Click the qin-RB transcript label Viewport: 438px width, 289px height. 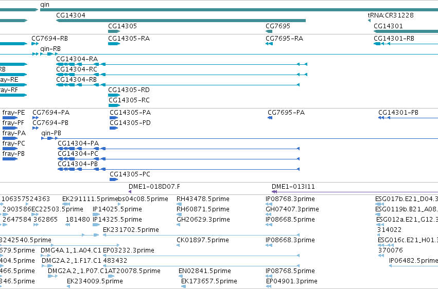pyautogui.click(x=50, y=49)
